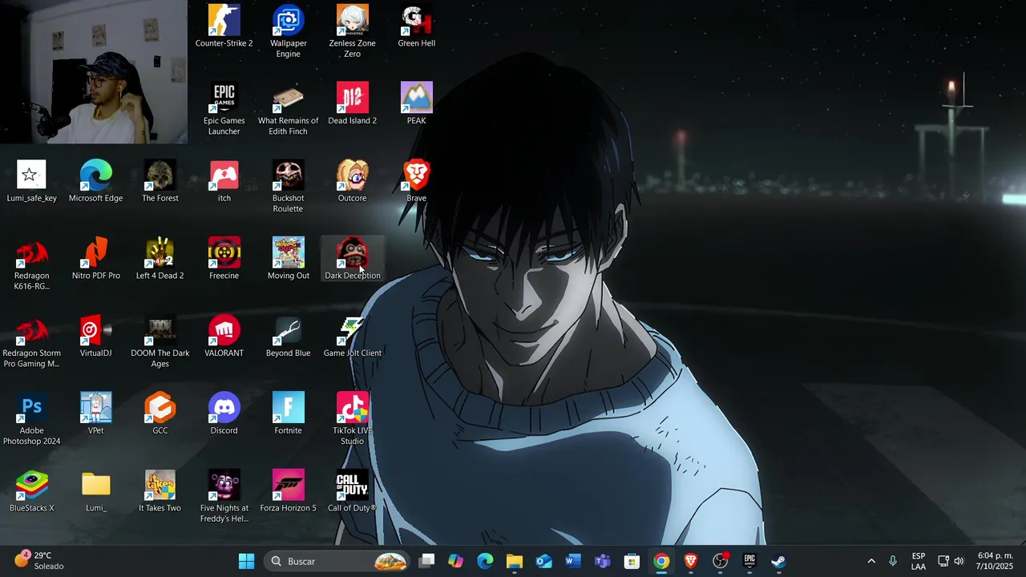1026x577 pixels.
Task: Select the BlueStacks X shortcut
Action: 31,490
